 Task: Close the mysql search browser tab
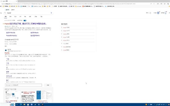[16, 1]
